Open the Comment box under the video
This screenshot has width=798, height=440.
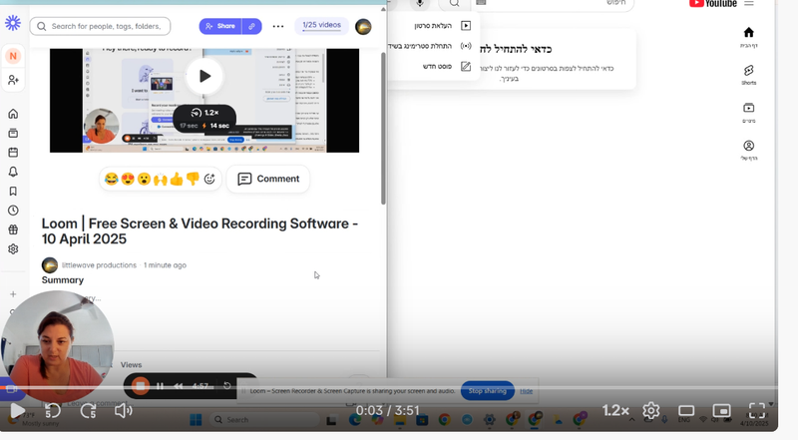[267, 179]
